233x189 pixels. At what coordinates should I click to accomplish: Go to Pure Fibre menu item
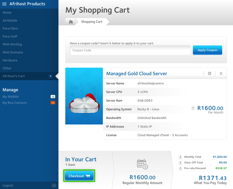pos(10,29)
